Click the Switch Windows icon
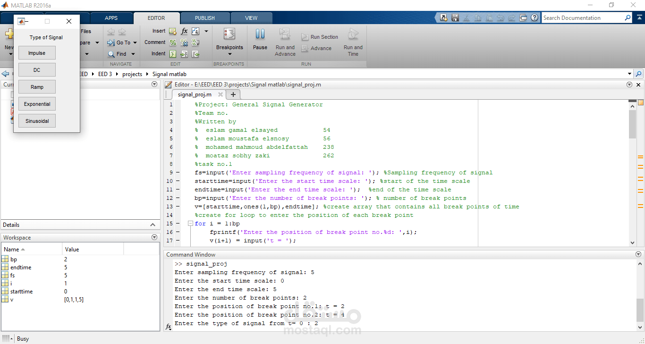The width and height of the screenshot is (645, 344). (523, 18)
